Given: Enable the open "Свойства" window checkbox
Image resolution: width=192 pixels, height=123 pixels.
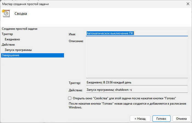Looking at the screenshot, I should coord(70,98).
